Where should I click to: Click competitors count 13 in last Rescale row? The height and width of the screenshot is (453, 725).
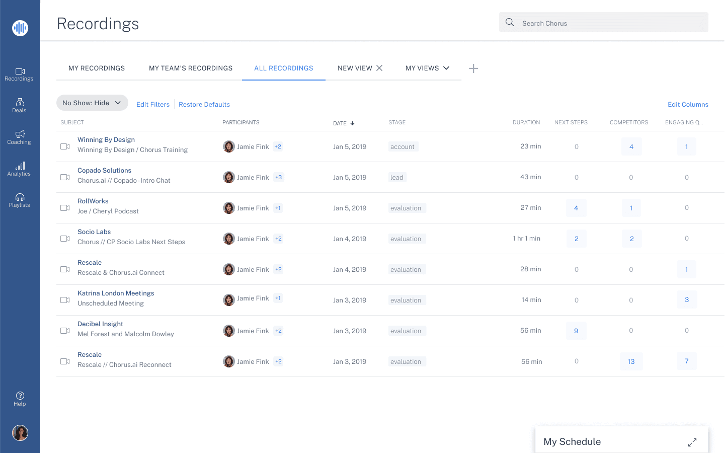coord(631,361)
